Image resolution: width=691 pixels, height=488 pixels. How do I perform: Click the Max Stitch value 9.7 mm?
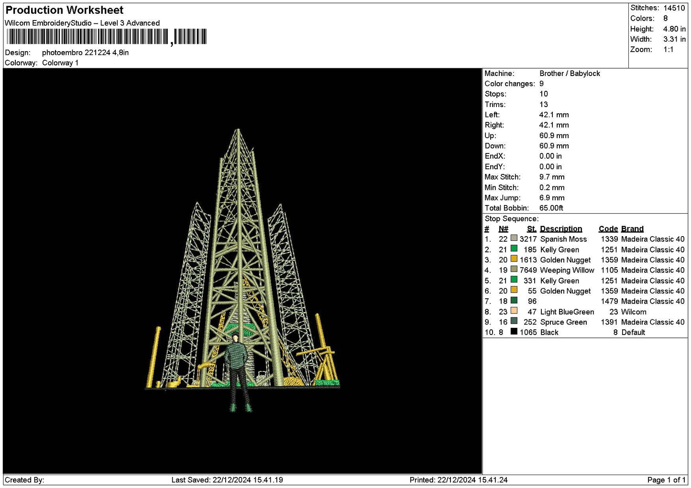tap(552, 177)
